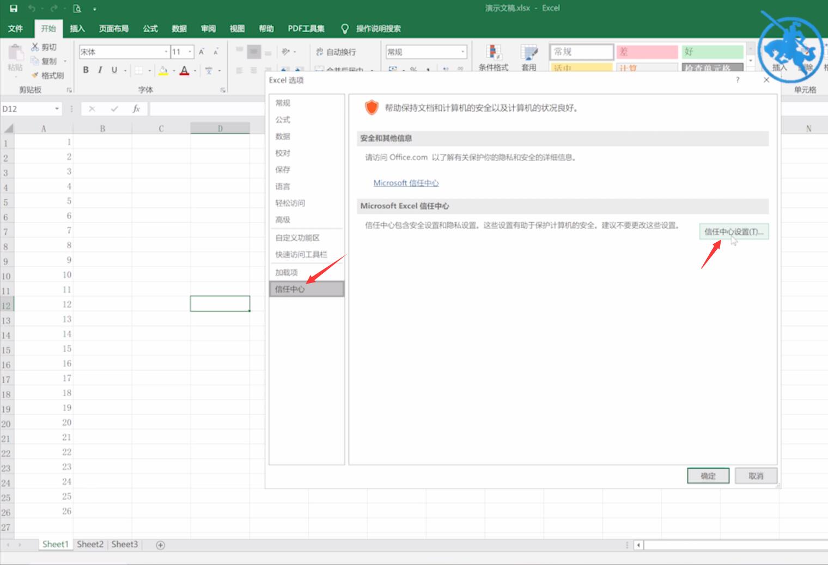Switch to the 页面布局 ribbon tab
This screenshot has width=828, height=565.
click(114, 28)
